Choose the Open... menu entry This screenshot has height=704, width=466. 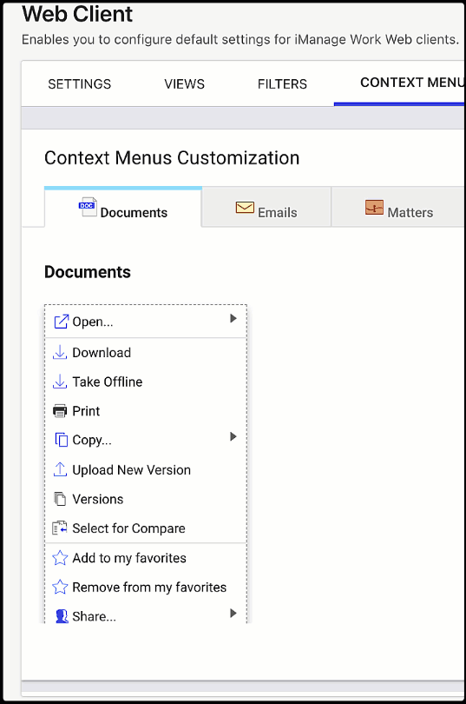(146, 322)
